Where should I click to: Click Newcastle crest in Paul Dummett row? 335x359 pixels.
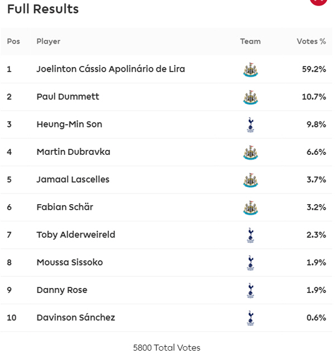pyautogui.click(x=250, y=97)
